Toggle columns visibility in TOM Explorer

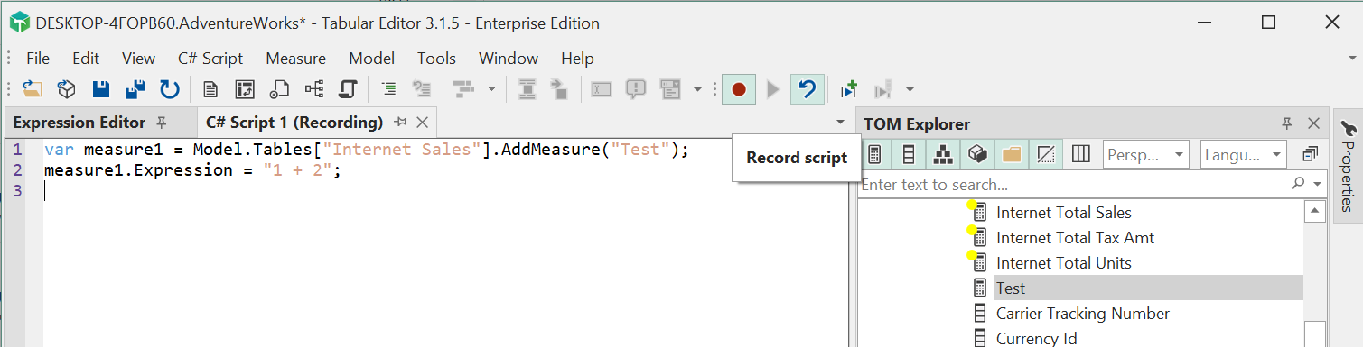click(x=909, y=154)
